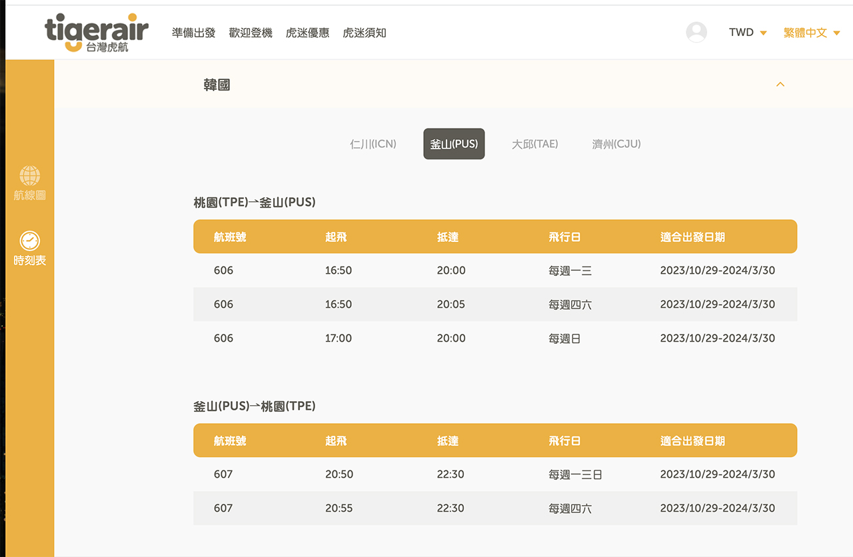Switch to the 濟州(CJU) tab
Screen dimensions: 853x557
pyautogui.click(x=616, y=144)
